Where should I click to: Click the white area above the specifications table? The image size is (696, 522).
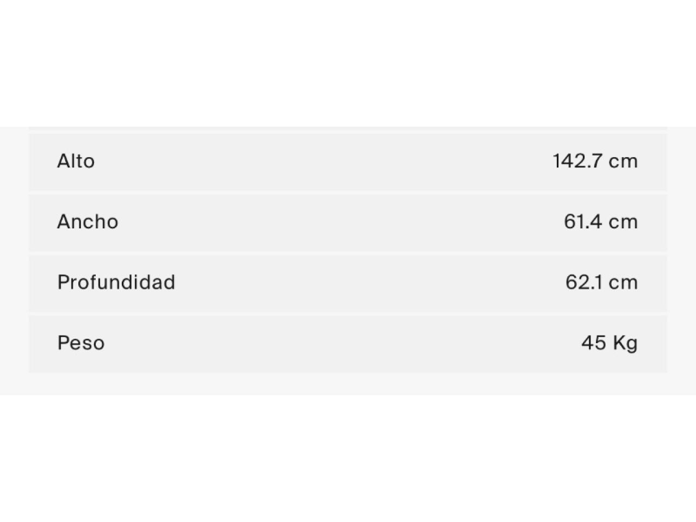(348, 63)
